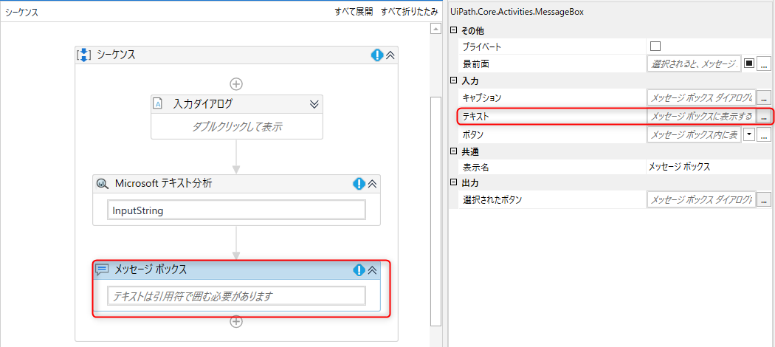Click the 入力ダイアログ activity icon

coord(158,104)
